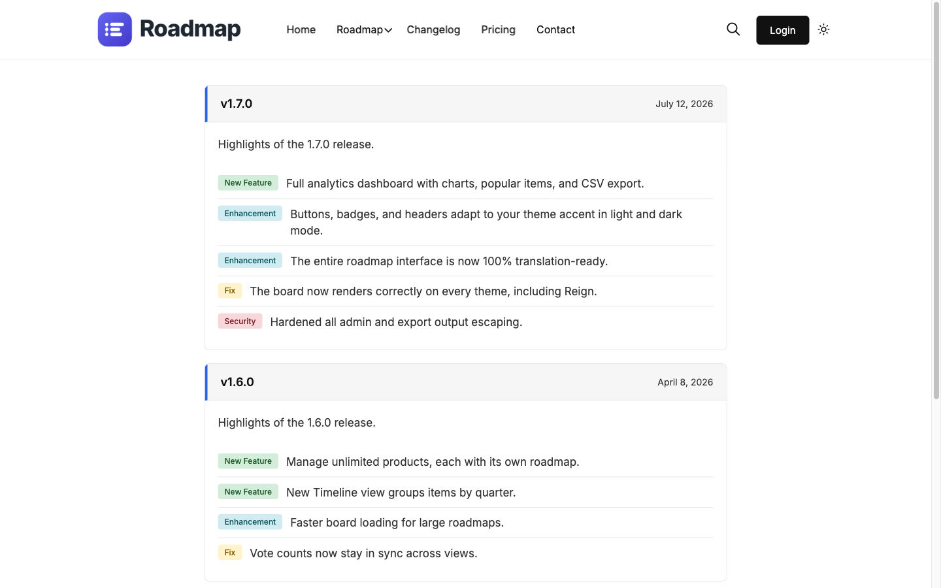The height and width of the screenshot is (588, 941).
Task: Click 'Highlights of the 1.6.0 release.' text
Action: [x=297, y=423]
